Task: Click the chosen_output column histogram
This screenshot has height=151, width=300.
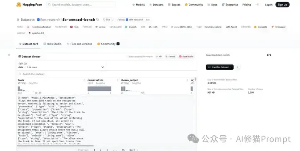Action: coord(132,89)
